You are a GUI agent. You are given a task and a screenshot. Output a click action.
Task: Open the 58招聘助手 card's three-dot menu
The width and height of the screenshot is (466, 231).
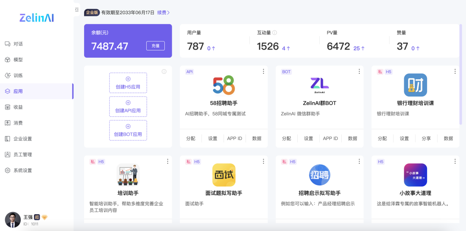point(263,71)
